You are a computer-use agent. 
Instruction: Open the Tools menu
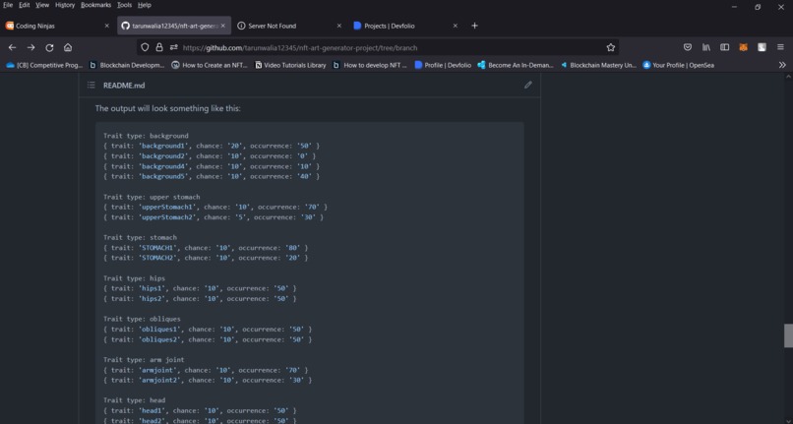point(124,5)
